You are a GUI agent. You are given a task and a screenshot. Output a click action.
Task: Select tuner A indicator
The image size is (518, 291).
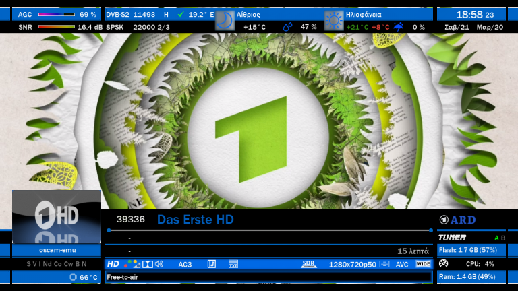tap(496, 238)
